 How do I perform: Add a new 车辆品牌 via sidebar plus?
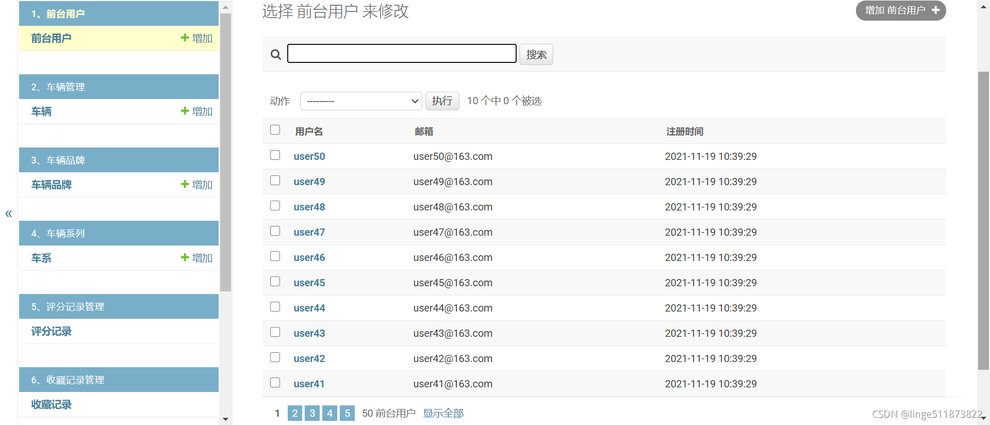point(196,185)
